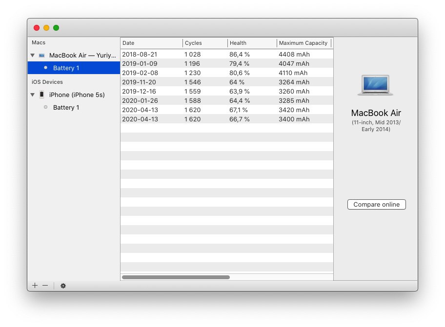Screen dimensions: 445x327
Task: Click the horizontal scrollbar thumb
Action: 176,277
